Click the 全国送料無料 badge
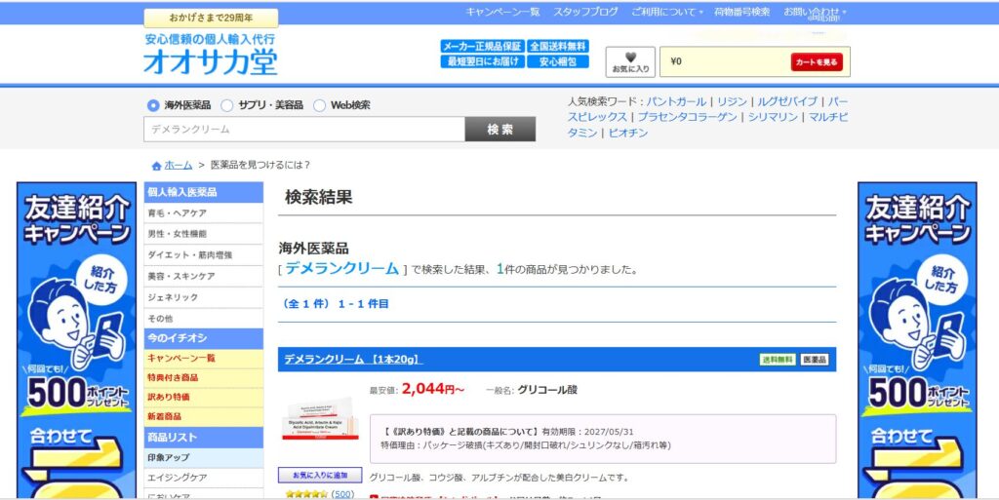Screen dimensions: 999x500 (558, 46)
